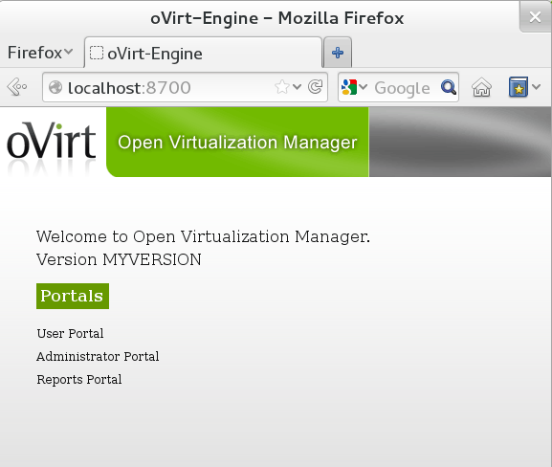Open the URL history dropdown arrow
Screen dimensions: 552x467
click(x=297, y=87)
